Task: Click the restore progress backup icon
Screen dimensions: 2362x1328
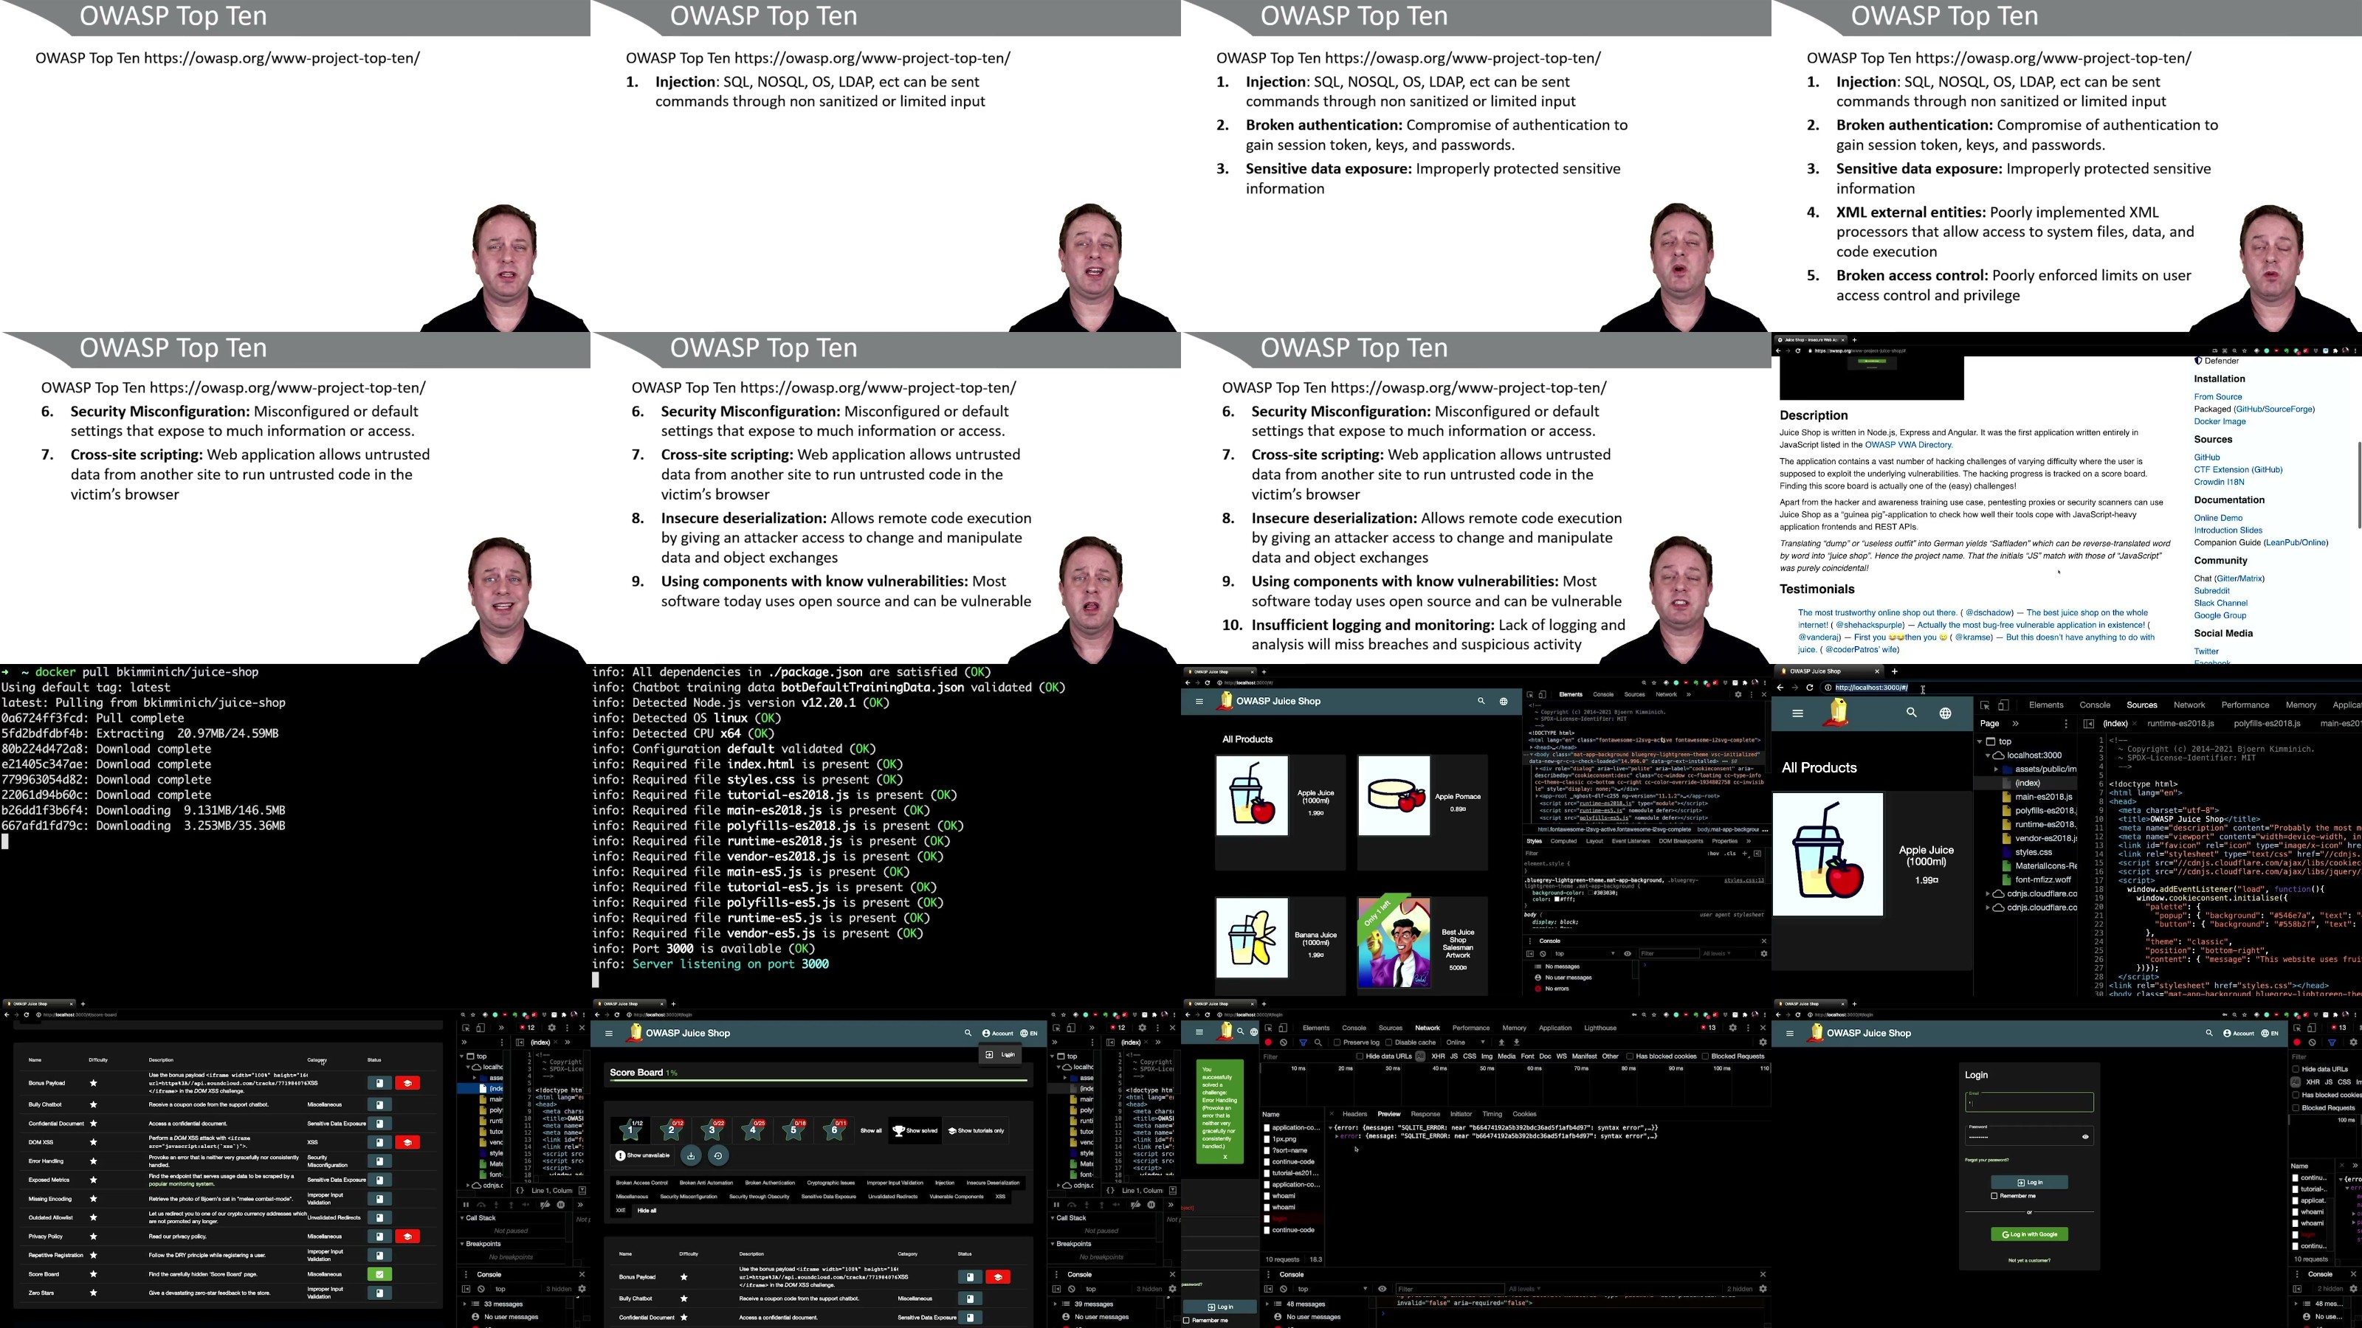Action: click(x=718, y=1155)
